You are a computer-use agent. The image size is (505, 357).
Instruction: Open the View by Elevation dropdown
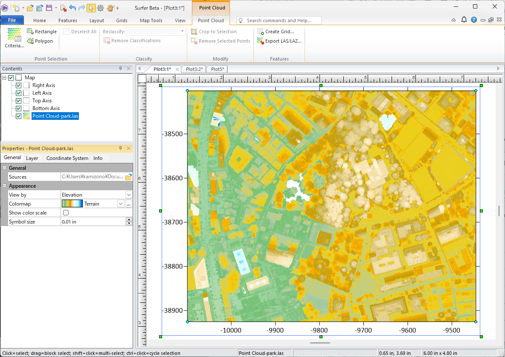coord(128,195)
